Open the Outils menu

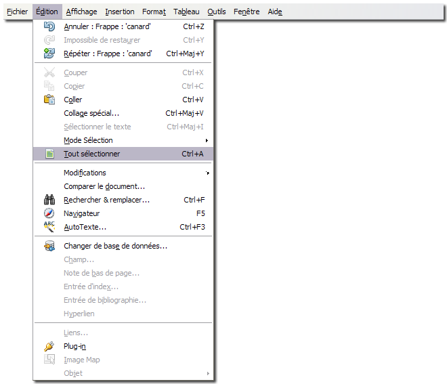[x=217, y=12]
